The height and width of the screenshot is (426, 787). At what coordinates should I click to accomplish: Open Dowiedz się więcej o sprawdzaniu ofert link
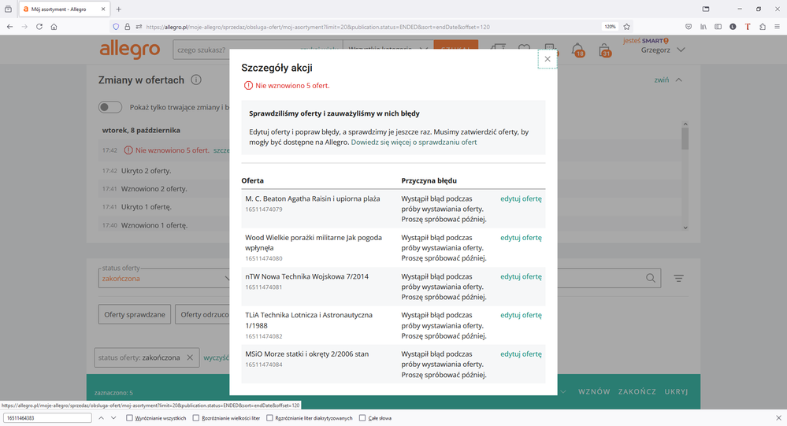click(414, 142)
